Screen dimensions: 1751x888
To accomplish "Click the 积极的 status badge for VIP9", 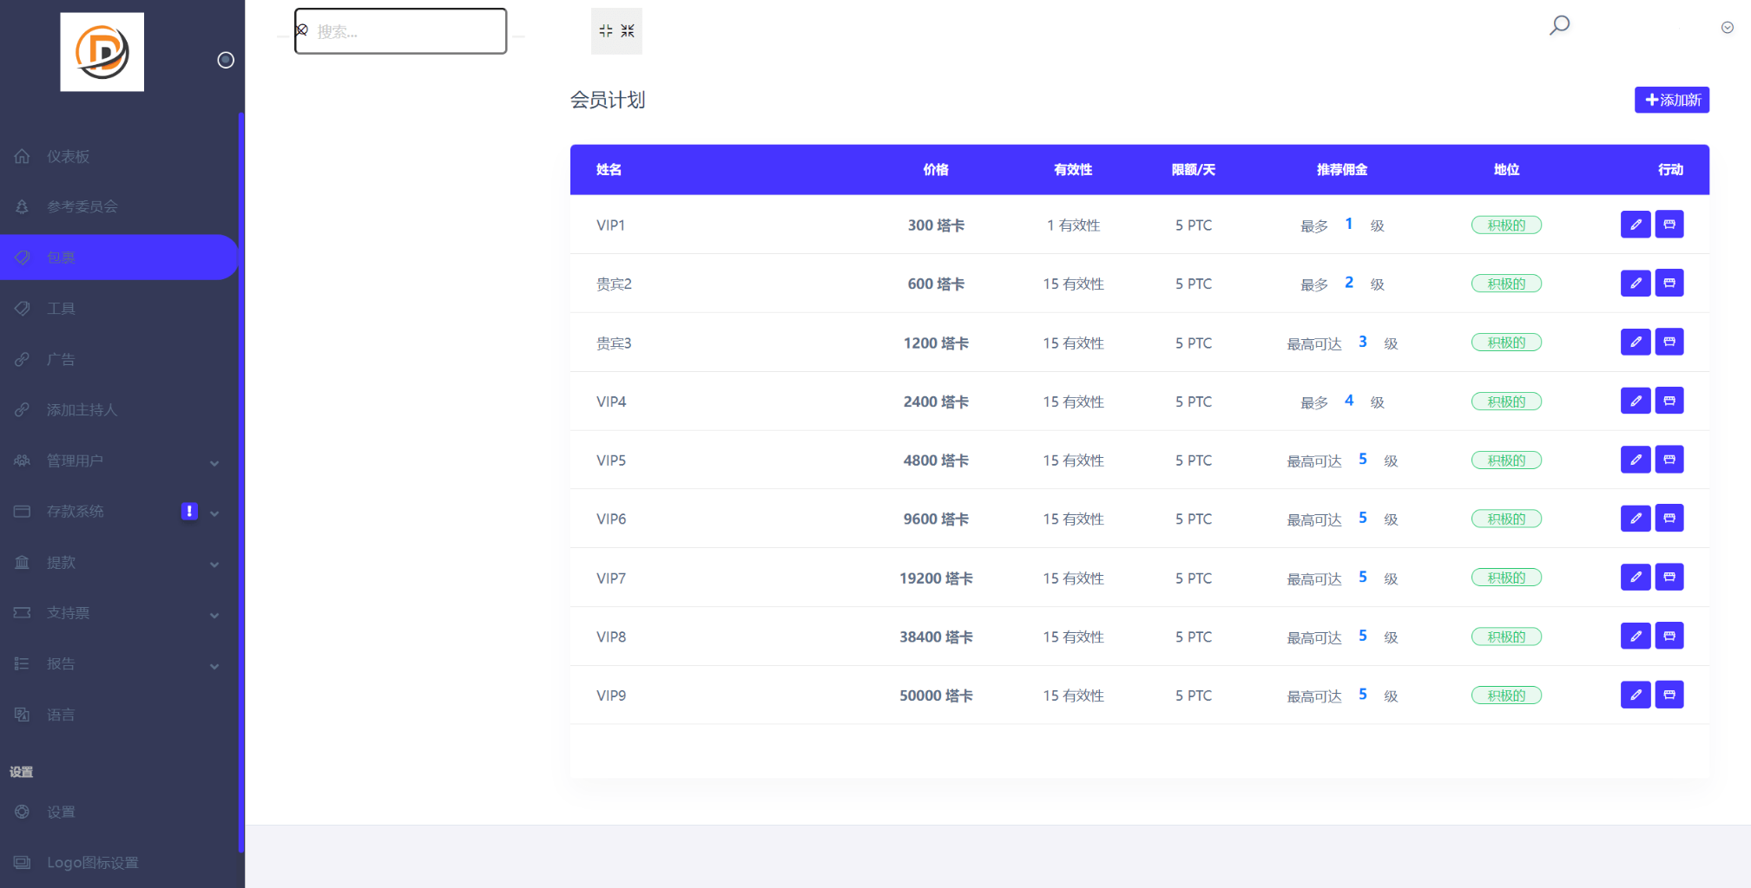I will (x=1506, y=695).
